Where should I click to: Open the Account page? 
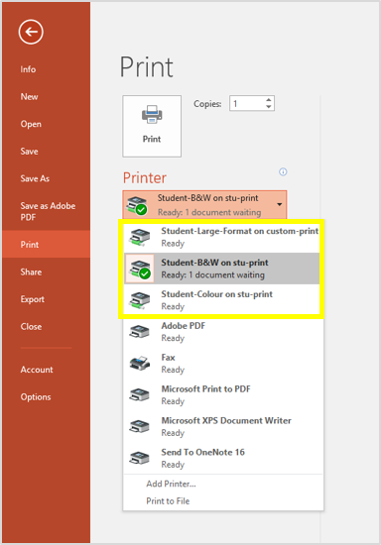pos(37,370)
